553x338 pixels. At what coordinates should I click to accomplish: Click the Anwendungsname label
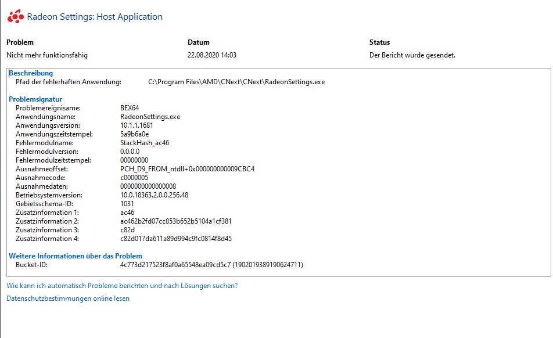pos(45,117)
